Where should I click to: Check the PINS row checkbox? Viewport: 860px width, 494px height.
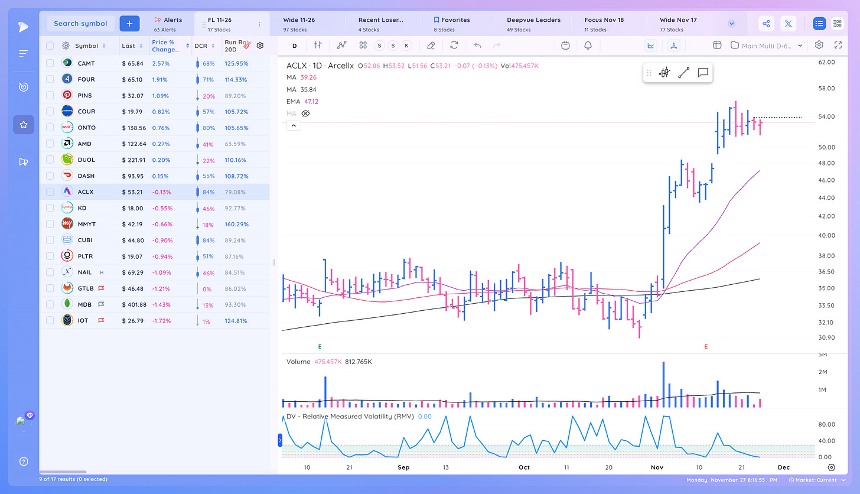pos(50,95)
